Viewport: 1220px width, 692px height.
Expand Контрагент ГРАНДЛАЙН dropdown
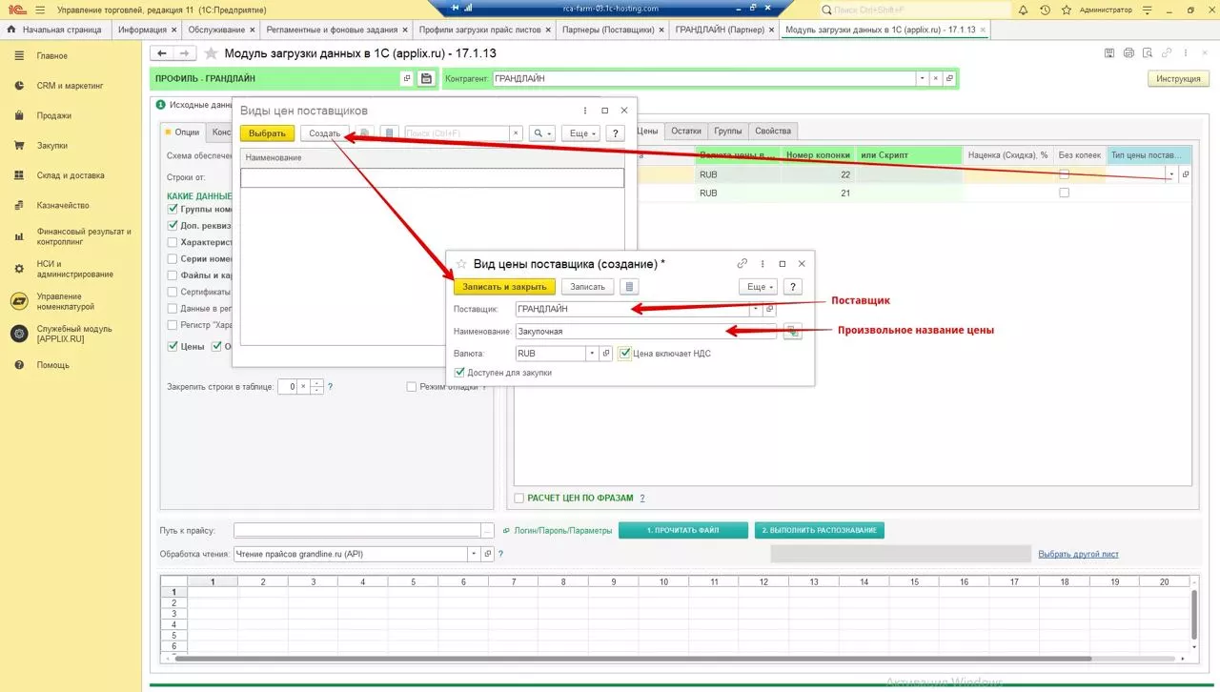[921, 78]
